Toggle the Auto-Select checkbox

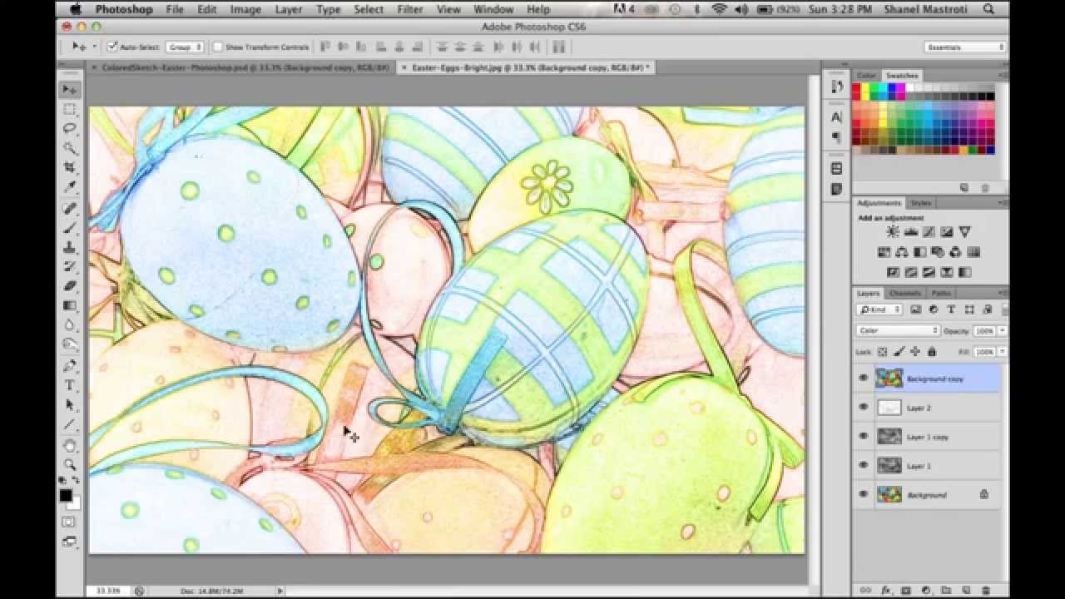(x=112, y=47)
